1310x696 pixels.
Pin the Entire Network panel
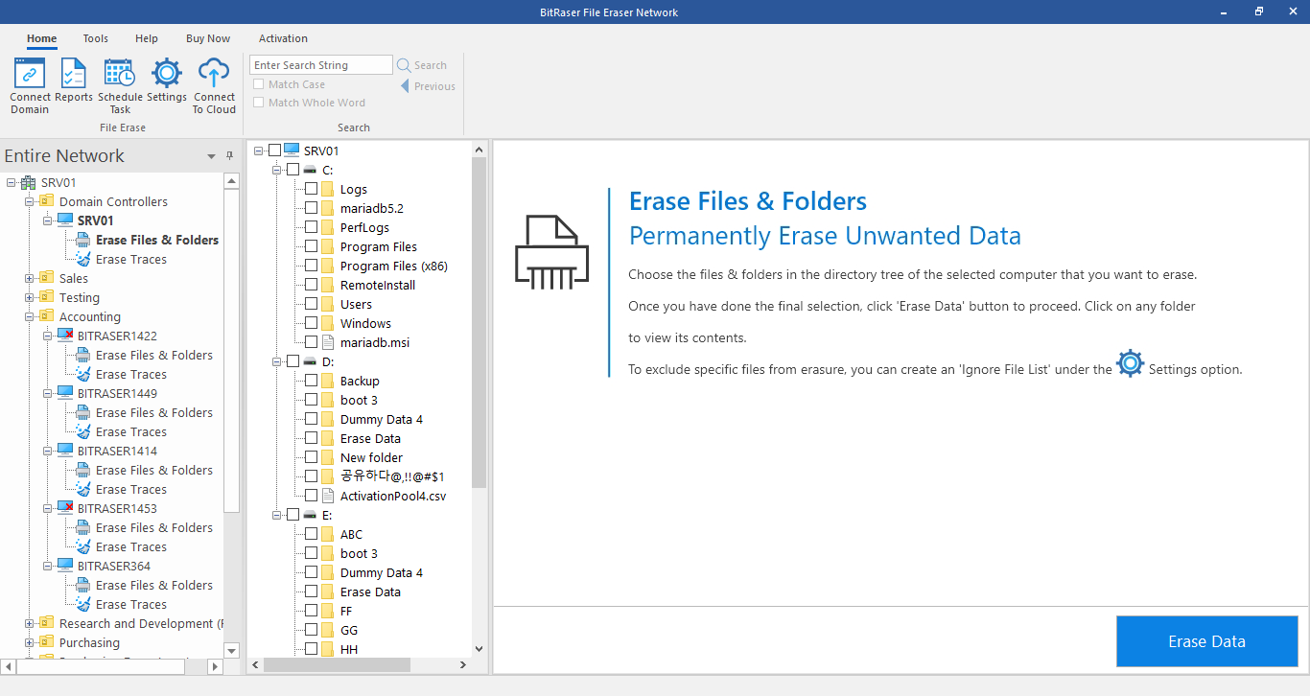pyautogui.click(x=229, y=155)
